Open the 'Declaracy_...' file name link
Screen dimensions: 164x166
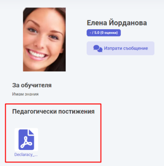point(26,155)
